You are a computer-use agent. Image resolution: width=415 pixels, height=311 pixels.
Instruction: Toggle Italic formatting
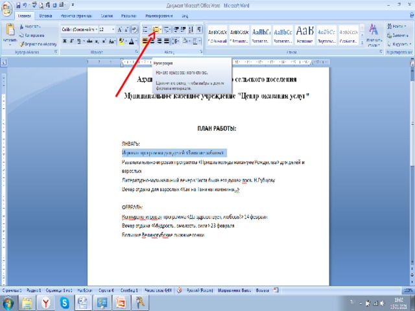tap(73, 41)
